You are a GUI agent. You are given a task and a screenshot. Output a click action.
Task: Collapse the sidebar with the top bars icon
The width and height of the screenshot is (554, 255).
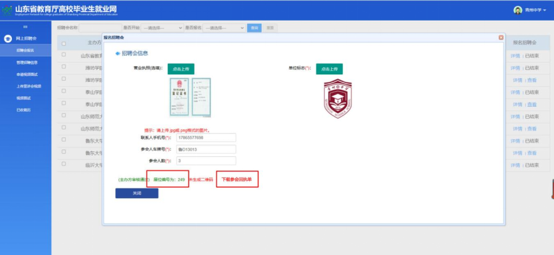click(25, 27)
